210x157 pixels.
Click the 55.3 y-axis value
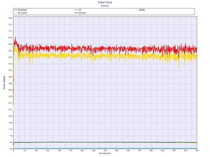click(10, 57)
